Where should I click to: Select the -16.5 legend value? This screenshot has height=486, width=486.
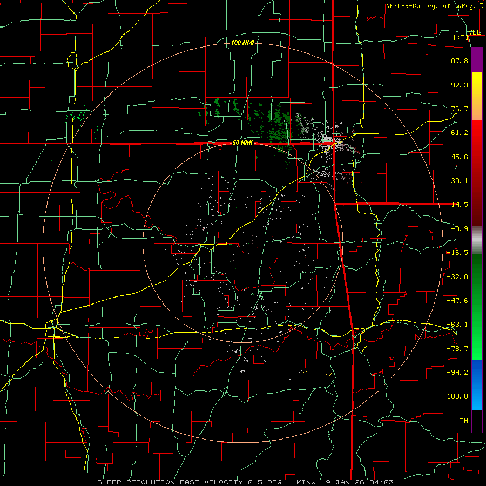[x=457, y=253]
